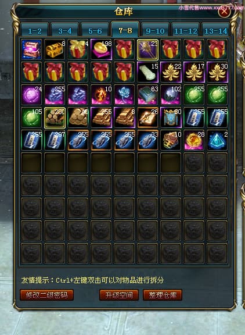Open warehouse tab 5-6
The image size is (245, 335).
click(x=95, y=31)
